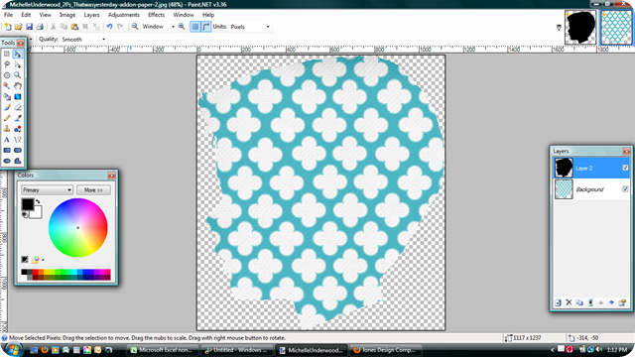The height and width of the screenshot is (357, 635).
Task: Click the New image toolbar icon
Action: click(x=8, y=27)
